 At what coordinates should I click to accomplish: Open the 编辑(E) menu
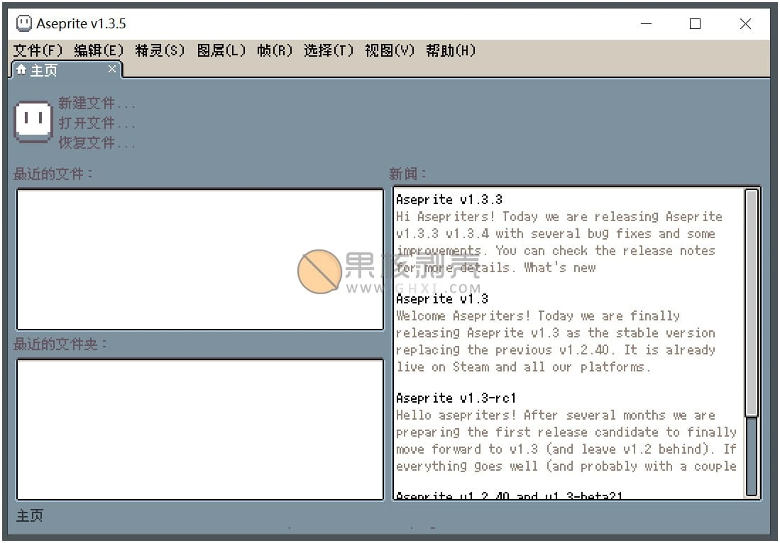tap(99, 50)
